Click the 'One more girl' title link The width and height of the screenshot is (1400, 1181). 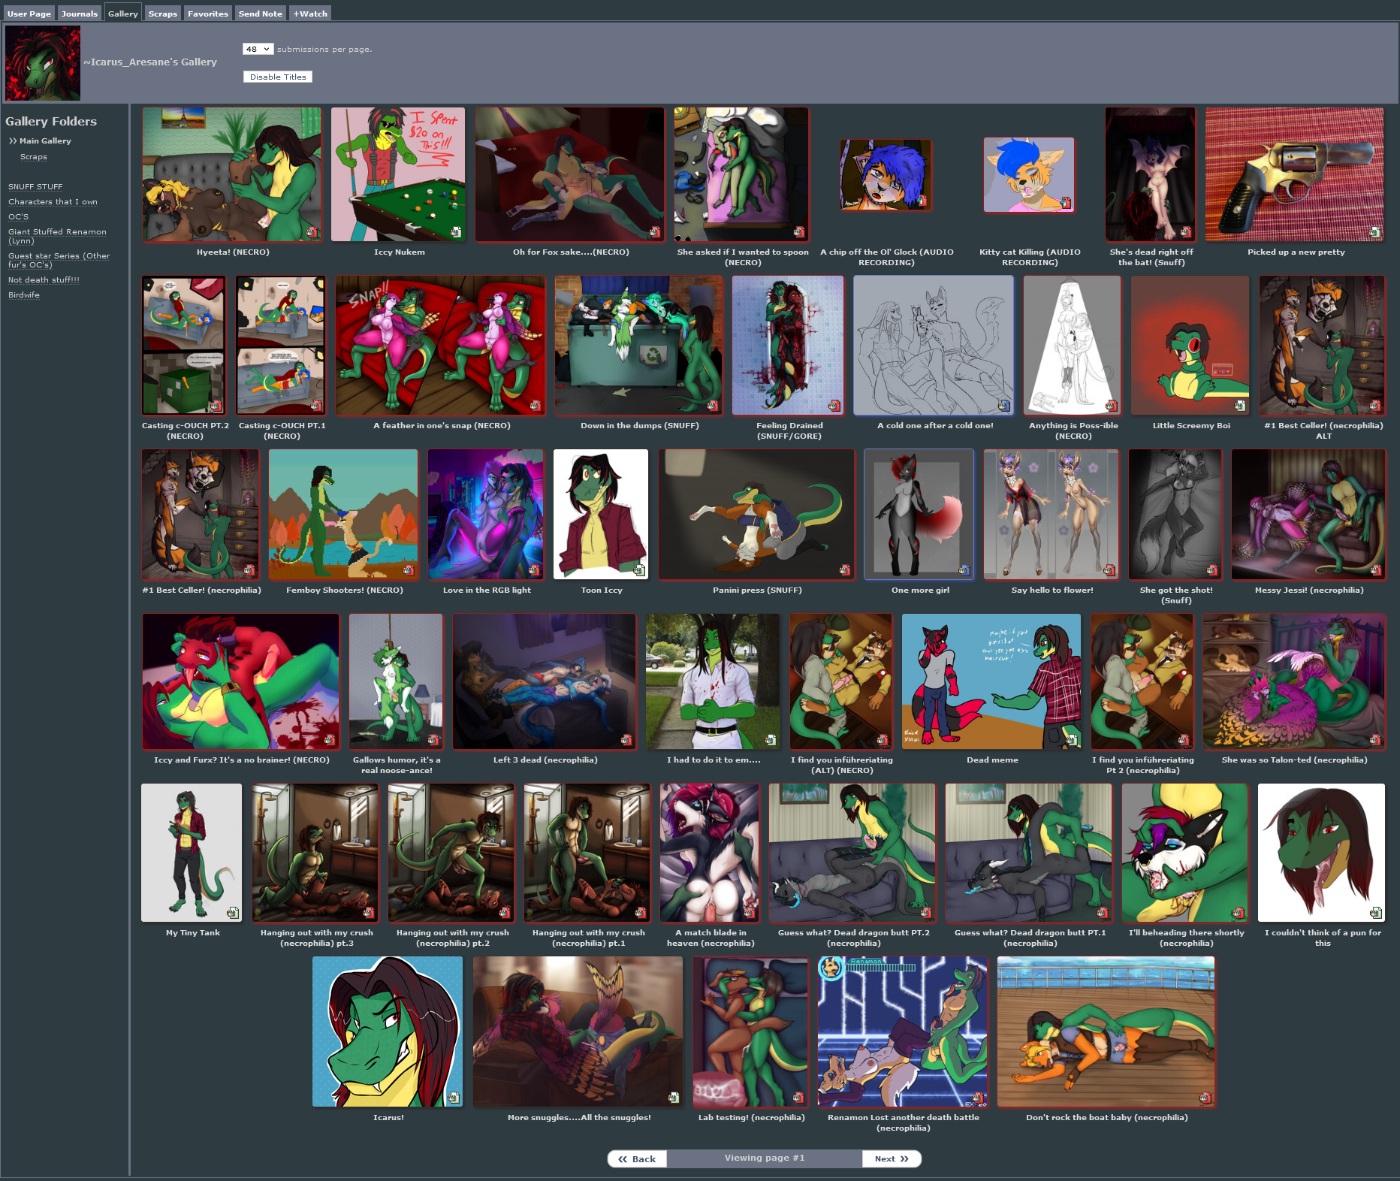point(920,590)
